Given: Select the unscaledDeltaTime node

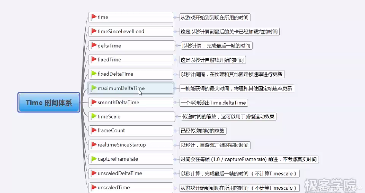Looking at the screenshot, I should coord(131,173).
